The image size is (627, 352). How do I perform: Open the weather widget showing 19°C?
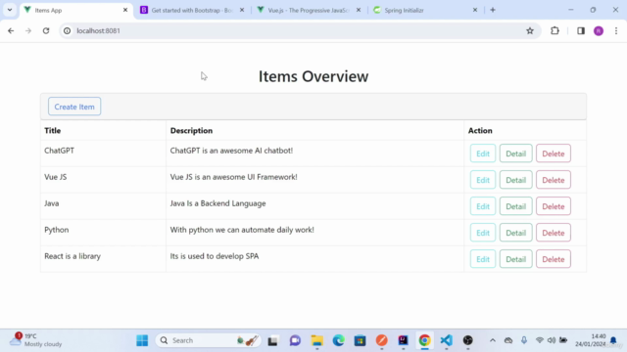(x=36, y=340)
